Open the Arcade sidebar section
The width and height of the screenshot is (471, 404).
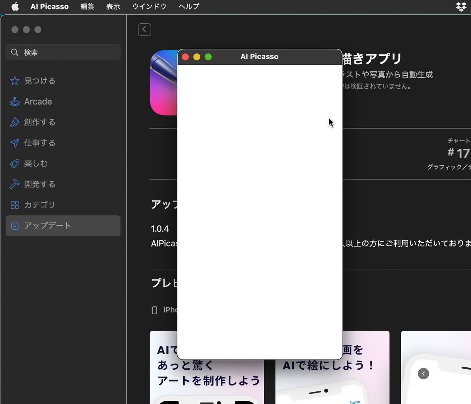pos(63,102)
